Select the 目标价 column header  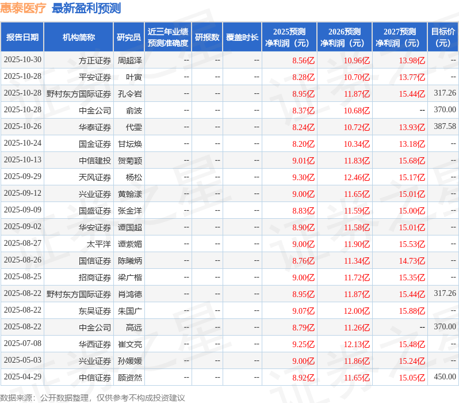(443, 37)
